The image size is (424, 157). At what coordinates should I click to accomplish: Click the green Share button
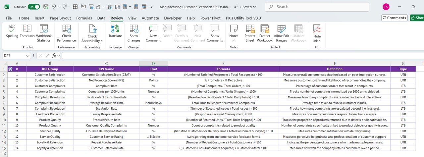coord(417,18)
